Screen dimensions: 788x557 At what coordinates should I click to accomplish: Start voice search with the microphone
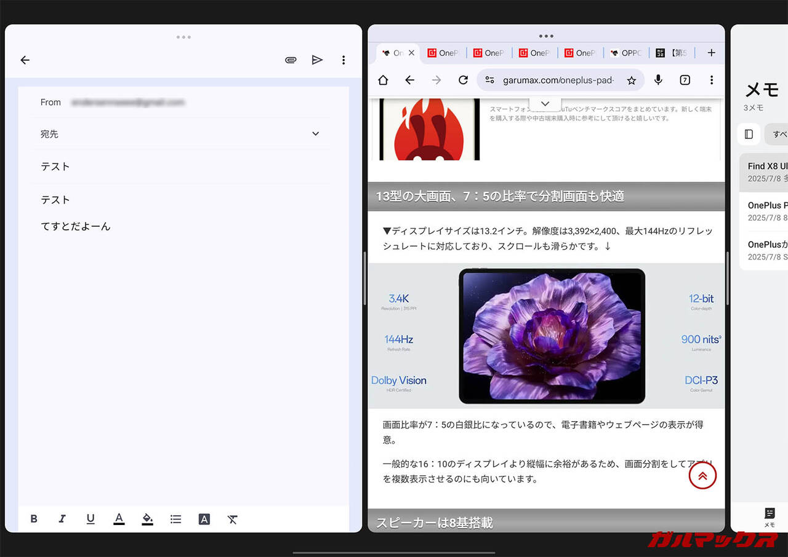[658, 80]
